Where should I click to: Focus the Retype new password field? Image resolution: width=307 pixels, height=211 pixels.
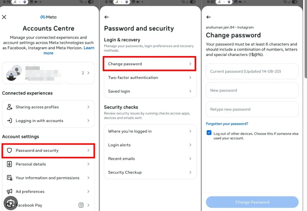click(x=252, y=109)
